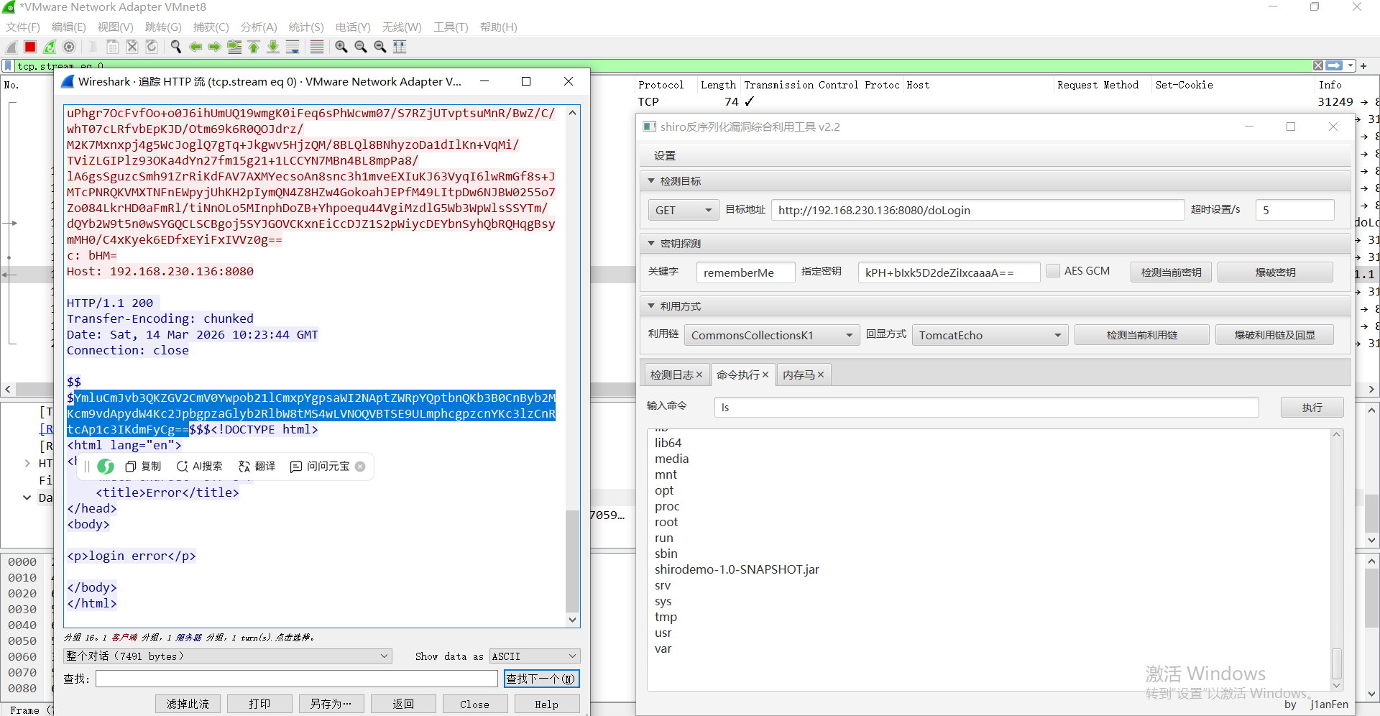Jump to first packet icon
The image size is (1380, 716).
coord(254,47)
